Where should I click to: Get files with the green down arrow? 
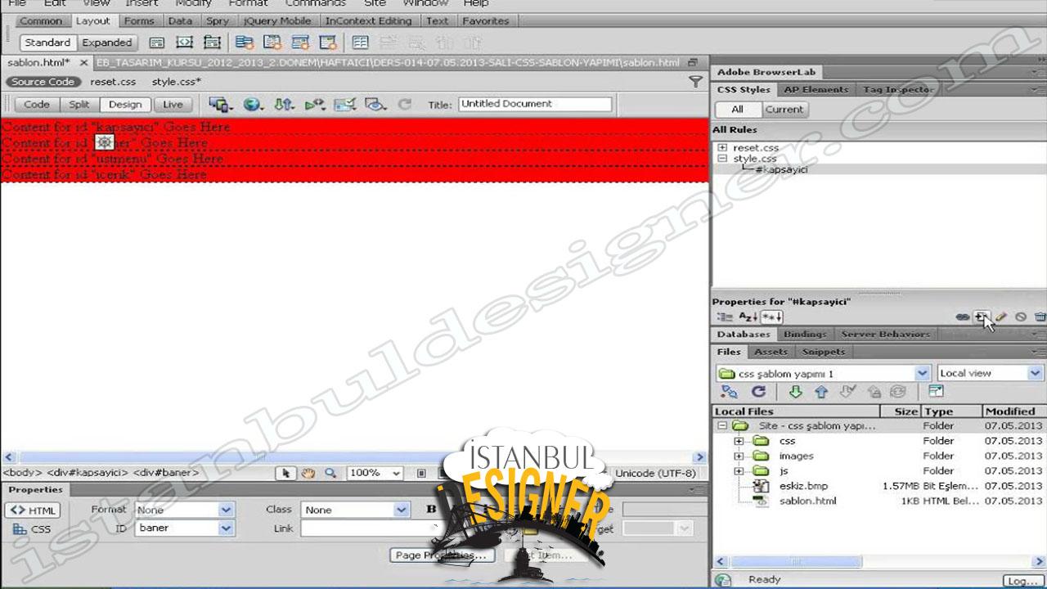(x=795, y=392)
